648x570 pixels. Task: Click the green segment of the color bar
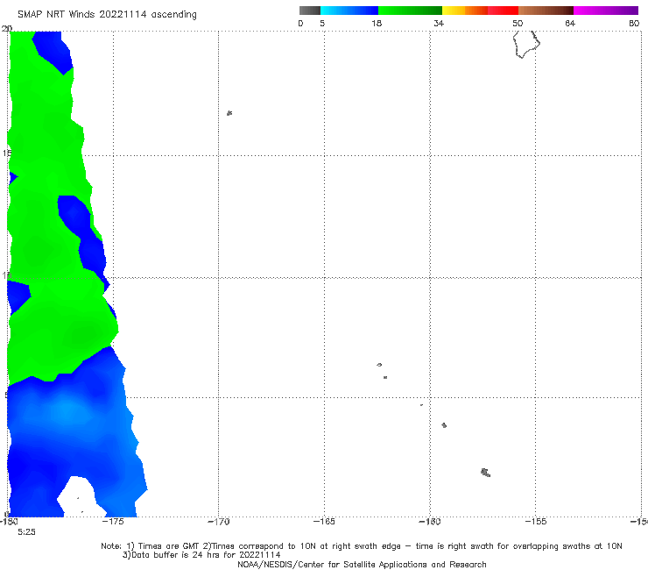pyautogui.click(x=410, y=11)
